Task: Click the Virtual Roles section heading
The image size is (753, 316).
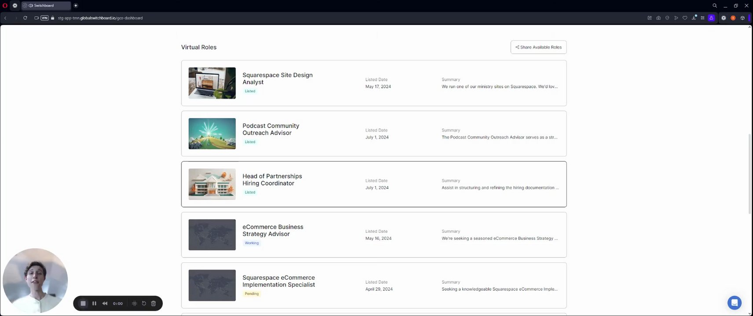Action: (199, 47)
